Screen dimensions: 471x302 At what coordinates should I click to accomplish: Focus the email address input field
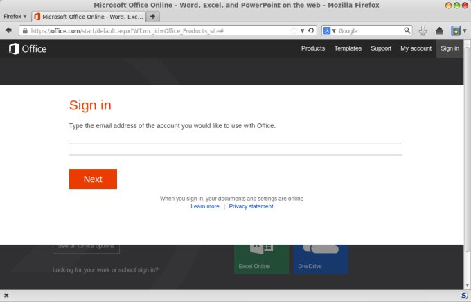235,149
